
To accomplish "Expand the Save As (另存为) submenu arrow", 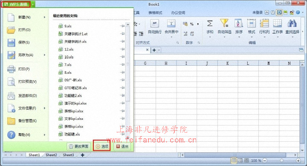I will coord(45,55).
